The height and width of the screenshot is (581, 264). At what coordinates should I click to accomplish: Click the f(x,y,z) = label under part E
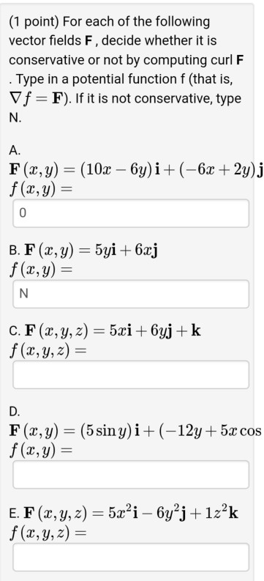pyautogui.click(x=48, y=533)
